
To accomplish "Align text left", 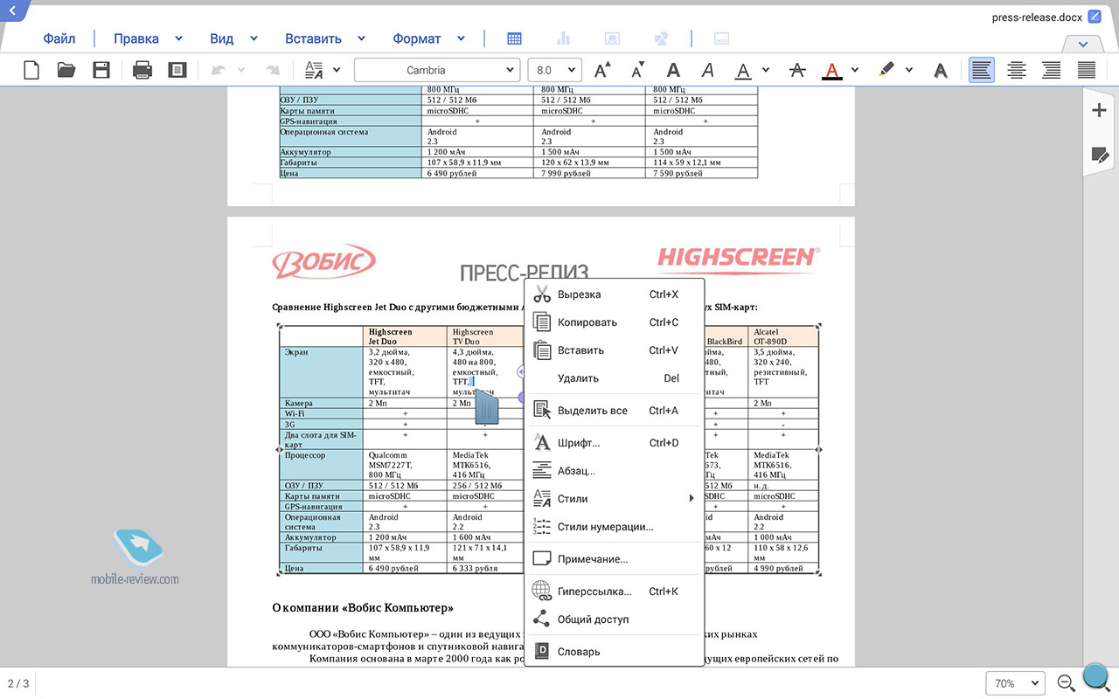I will (x=982, y=70).
